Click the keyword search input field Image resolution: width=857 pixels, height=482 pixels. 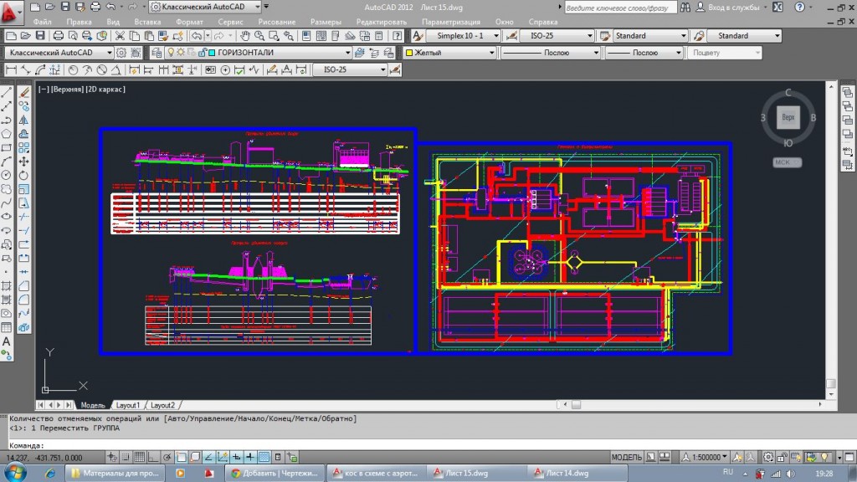(x=620, y=8)
